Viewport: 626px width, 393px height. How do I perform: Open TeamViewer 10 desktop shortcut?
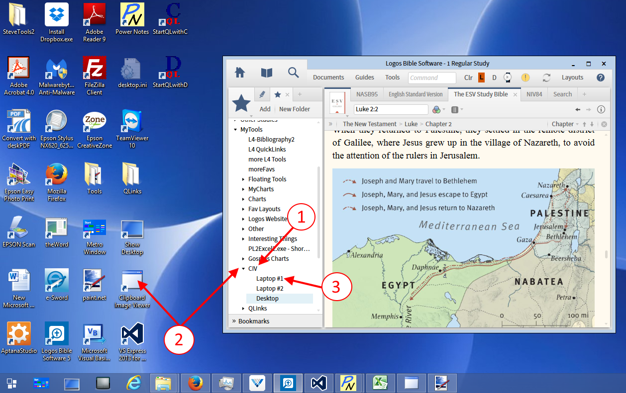tap(132, 129)
